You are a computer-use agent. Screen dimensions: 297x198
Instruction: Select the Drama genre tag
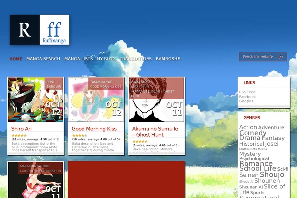coord(250,138)
